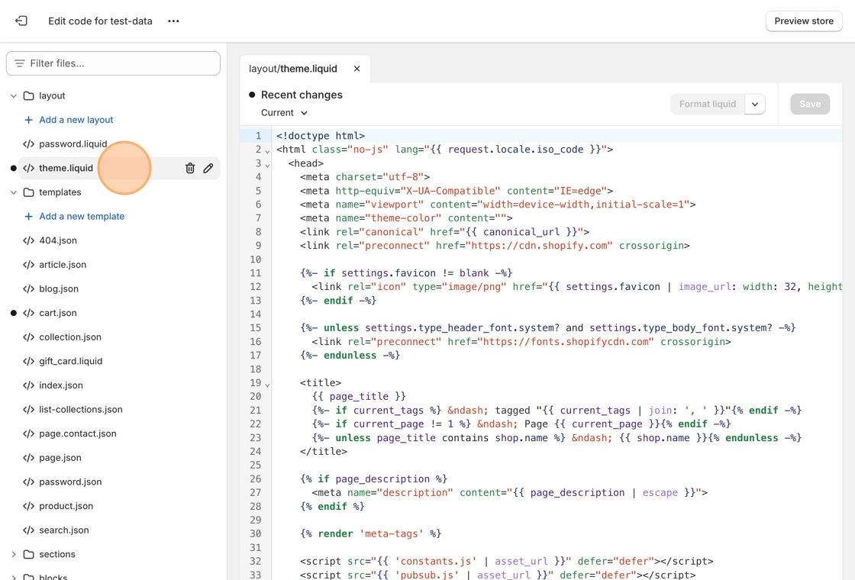Click the plus icon beside Add a new template
Image resolution: width=855 pixels, height=580 pixels.
[x=28, y=217]
